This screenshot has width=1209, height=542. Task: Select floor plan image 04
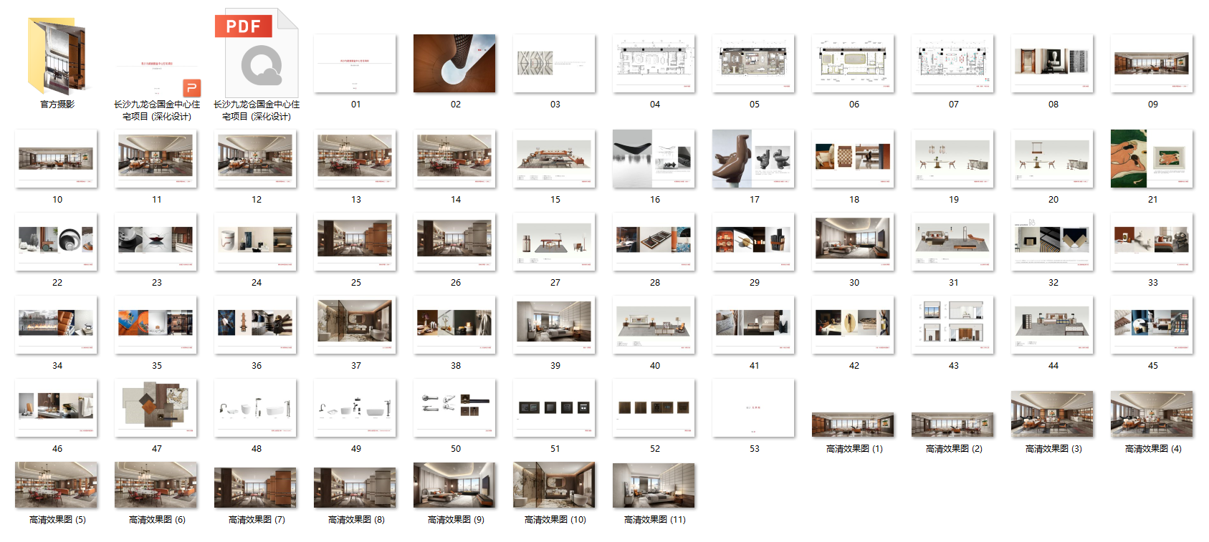pyautogui.click(x=654, y=64)
